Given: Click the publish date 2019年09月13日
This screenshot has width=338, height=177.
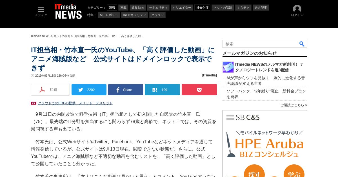Looking at the screenshot, I should click(55, 76).
